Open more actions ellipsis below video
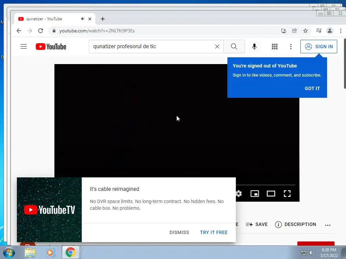The image size is (346, 259). [x=328, y=225]
